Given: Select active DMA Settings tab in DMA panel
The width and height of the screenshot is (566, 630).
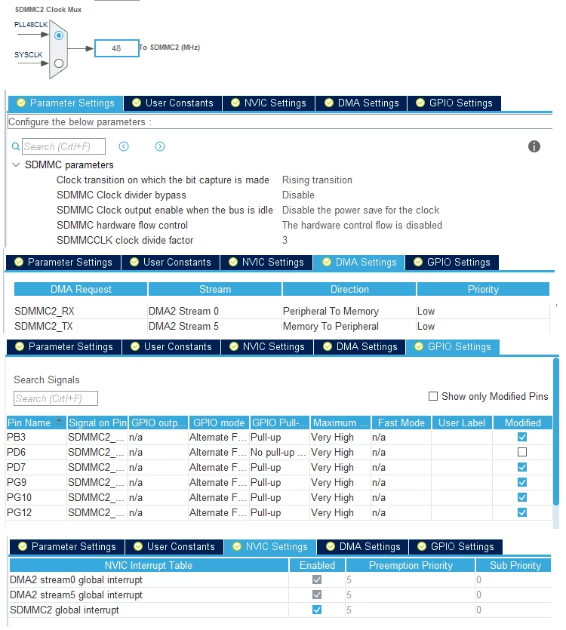Looking at the screenshot, I should (359, 263).
